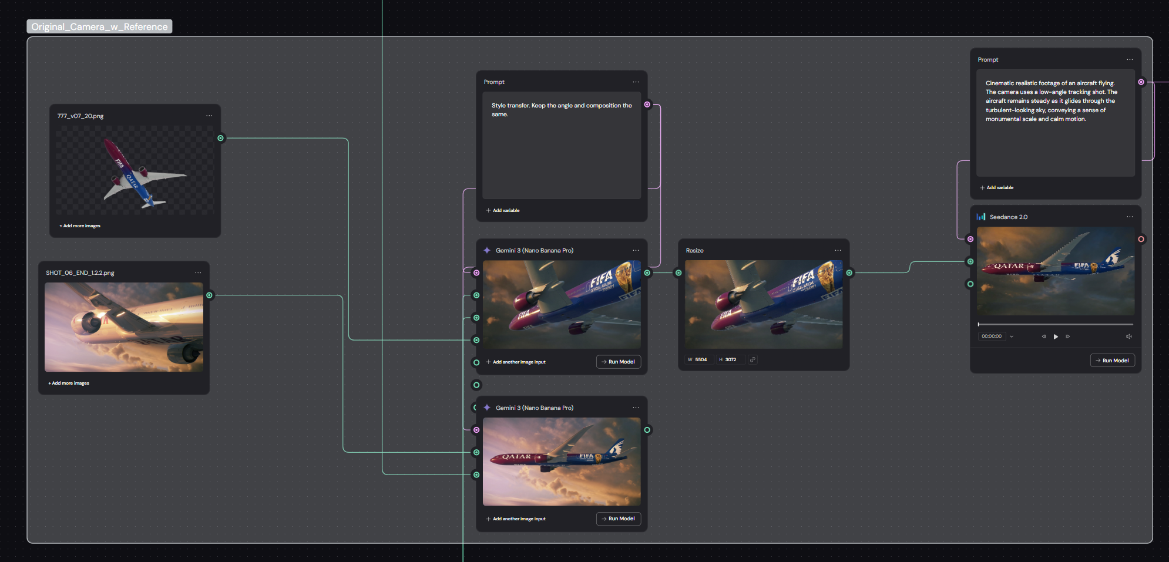Add more images to SHOT_06_END node
Viewport: 1169px width, 562px height.
click(x=69, y=383)
